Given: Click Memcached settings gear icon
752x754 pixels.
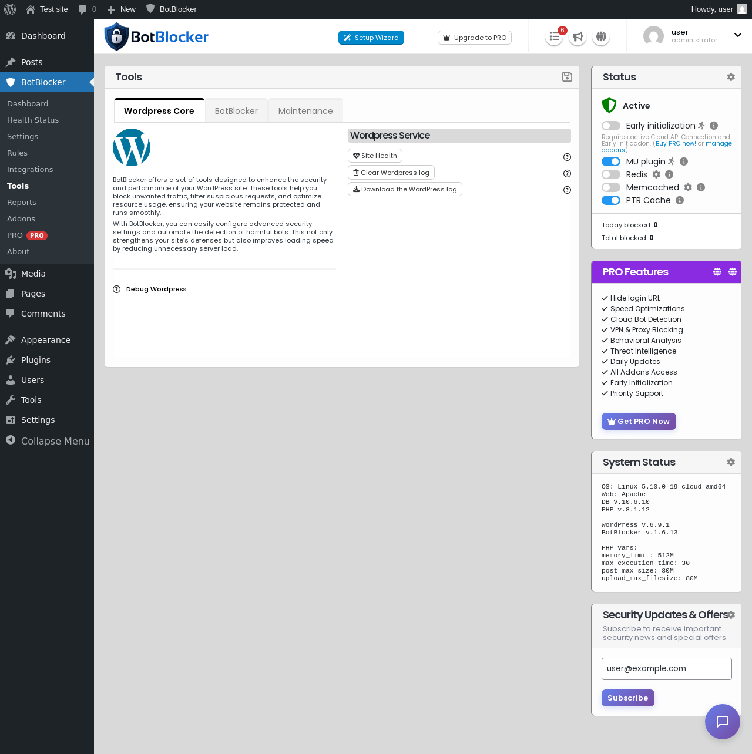Looking at the screenshot, I should 688,187.
